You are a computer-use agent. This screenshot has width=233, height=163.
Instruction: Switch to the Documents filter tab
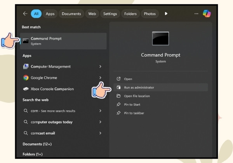pyautogui.click(x=71, y=14)
